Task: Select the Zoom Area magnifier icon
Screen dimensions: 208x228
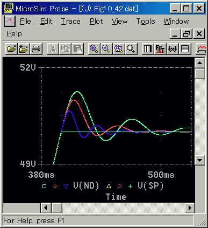Action: point(119,49)
